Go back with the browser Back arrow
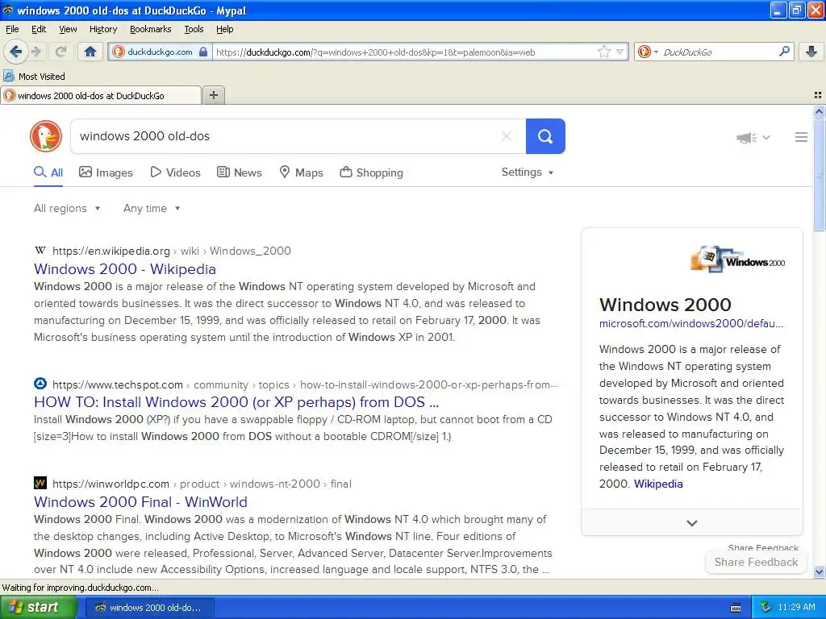The image size is (826, 619). click(15, 52)
